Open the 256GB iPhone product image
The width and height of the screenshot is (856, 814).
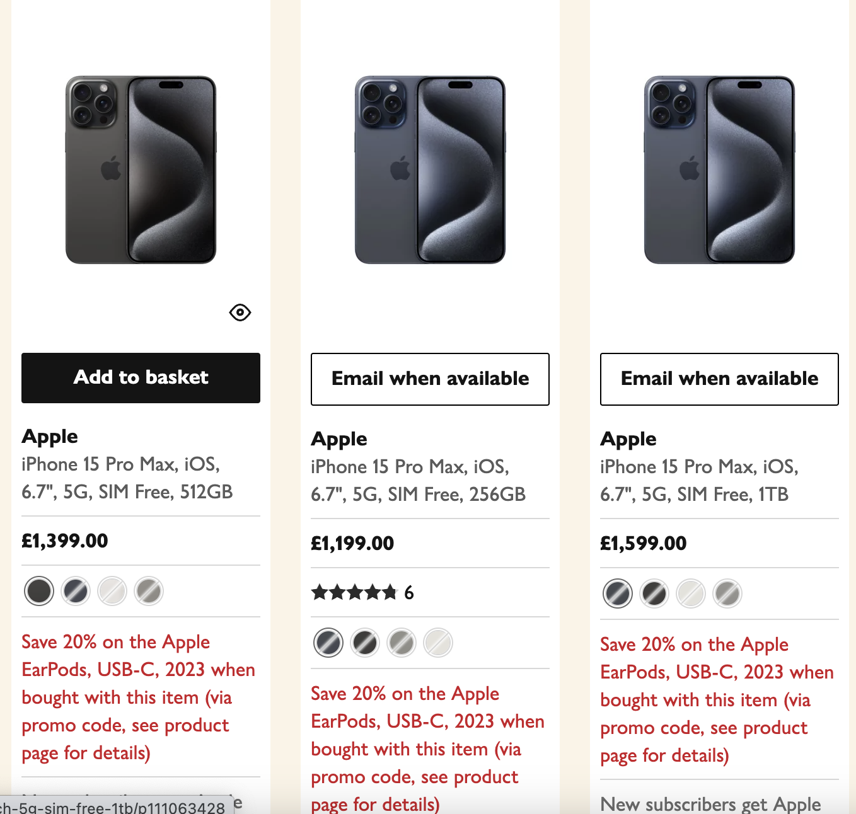[x=430, y=170]
